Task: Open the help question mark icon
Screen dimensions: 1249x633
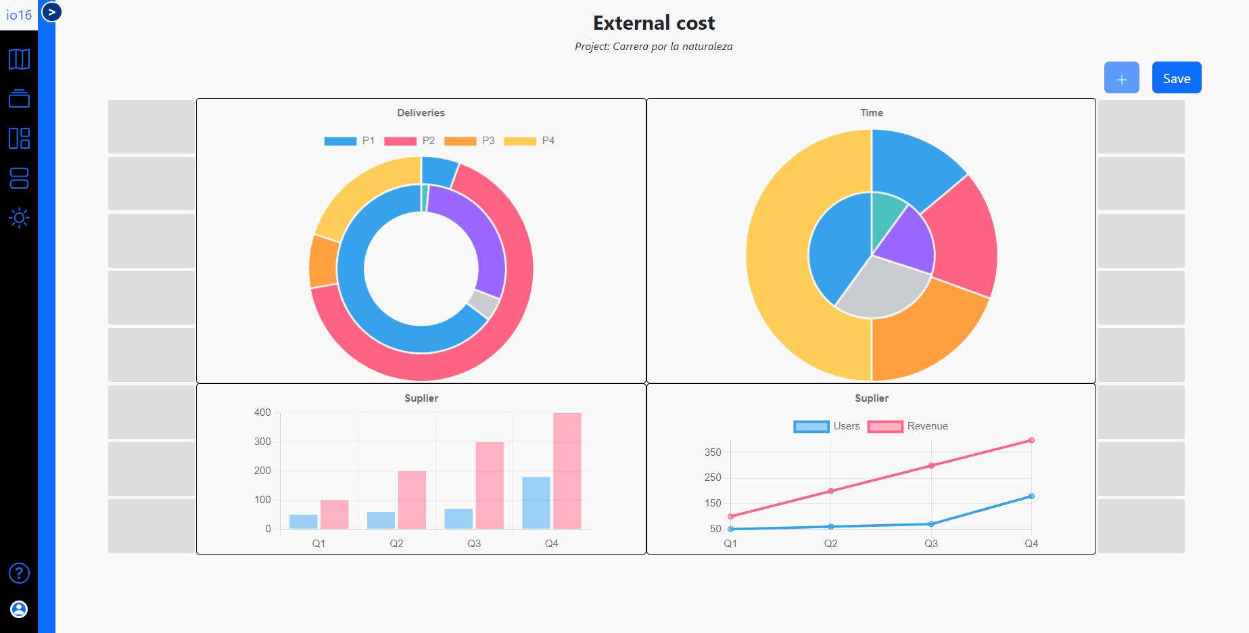Action: pos(19,573)
